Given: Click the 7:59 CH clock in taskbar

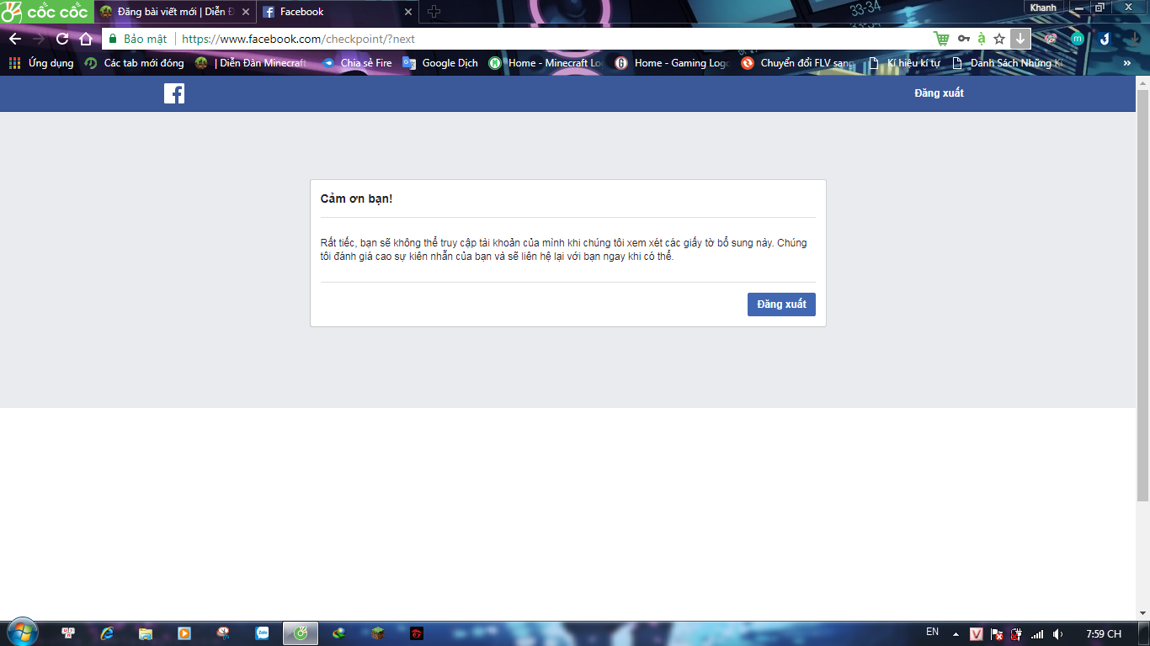Looking at the screenshot, I should click(1104, 634).
